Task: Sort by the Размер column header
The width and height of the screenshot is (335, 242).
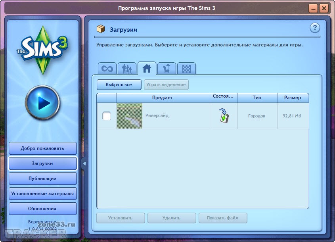Action: (x=293, y=98)
